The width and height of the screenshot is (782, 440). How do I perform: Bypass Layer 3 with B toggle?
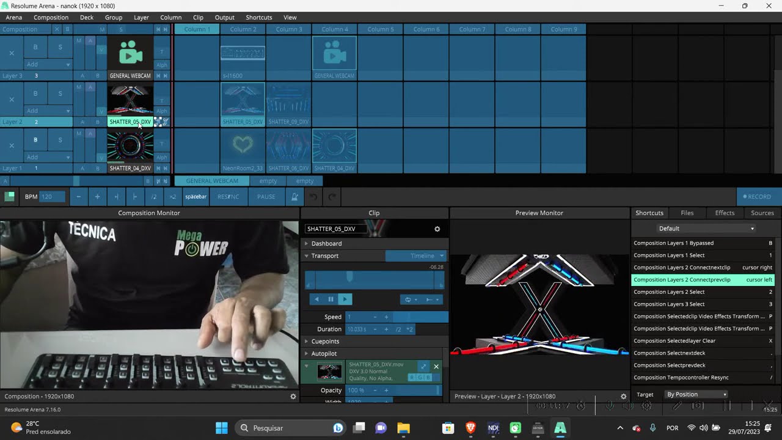click(x=35, y=47)
